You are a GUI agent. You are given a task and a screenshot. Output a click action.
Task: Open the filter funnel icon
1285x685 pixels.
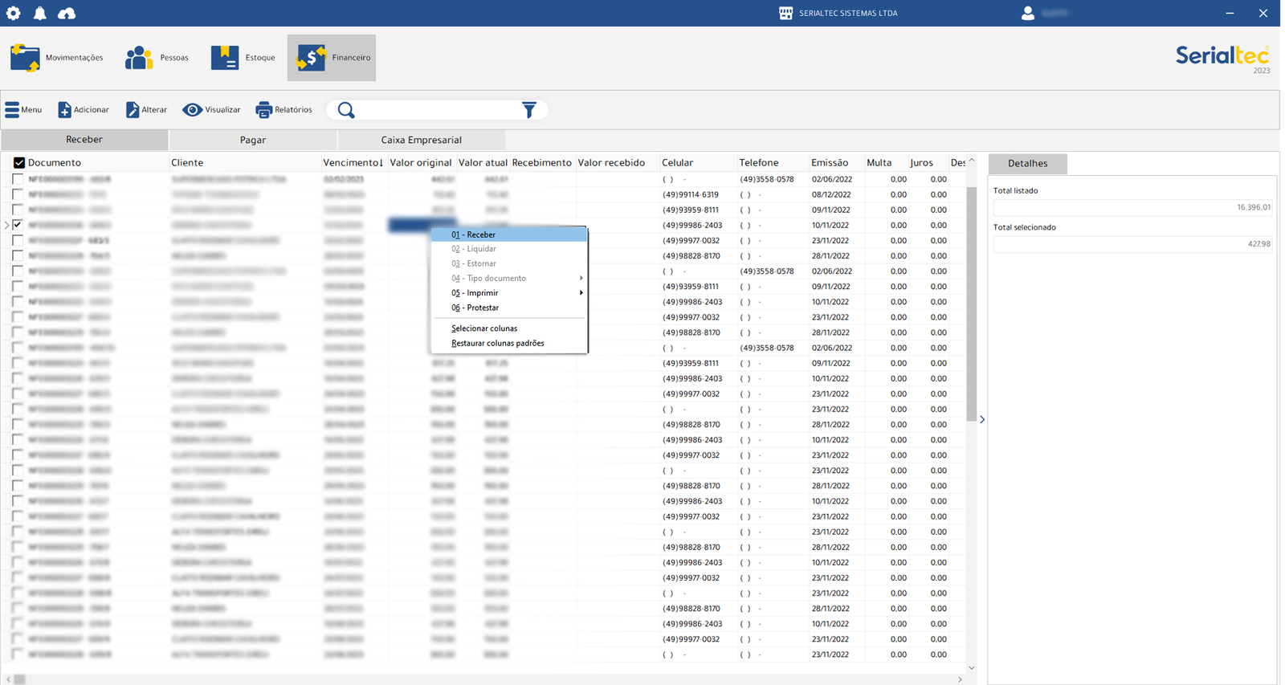(x=528, y=110)
